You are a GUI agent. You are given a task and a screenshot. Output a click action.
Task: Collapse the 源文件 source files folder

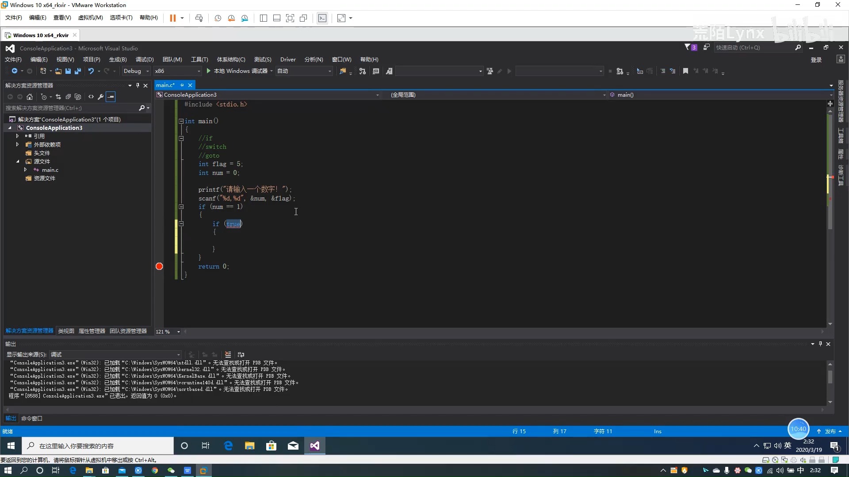[x=18, y=162]
